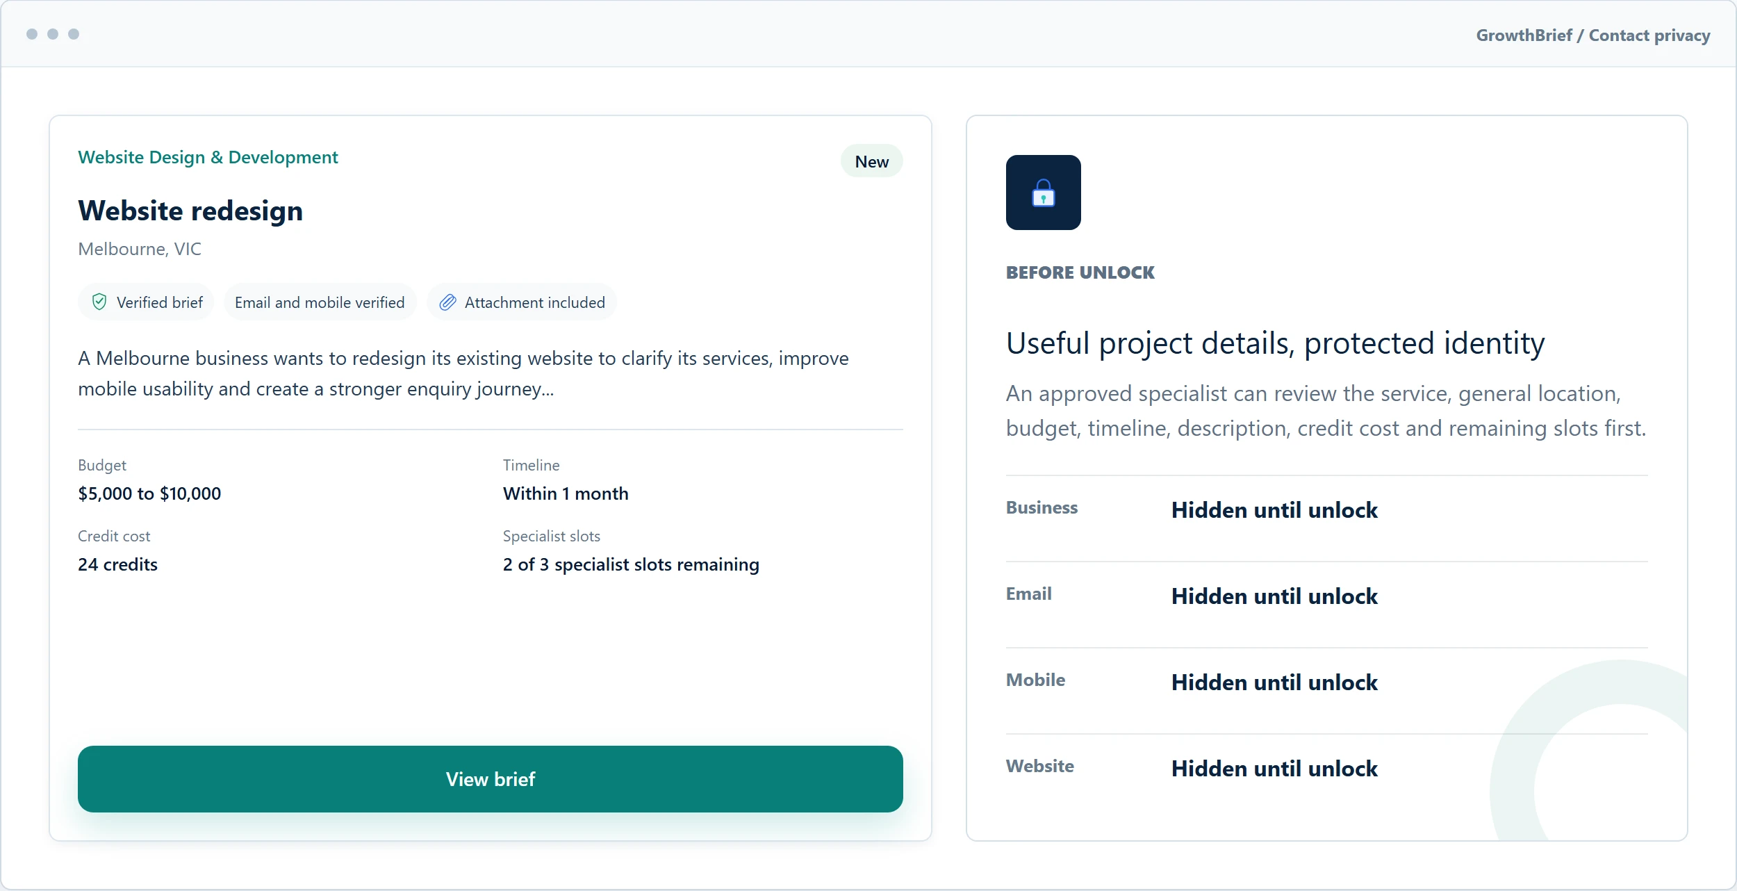Viewport: 1737px width, 891px height.
Task: Click Hidden until unlock in Website row
Action: [1274, 769]
